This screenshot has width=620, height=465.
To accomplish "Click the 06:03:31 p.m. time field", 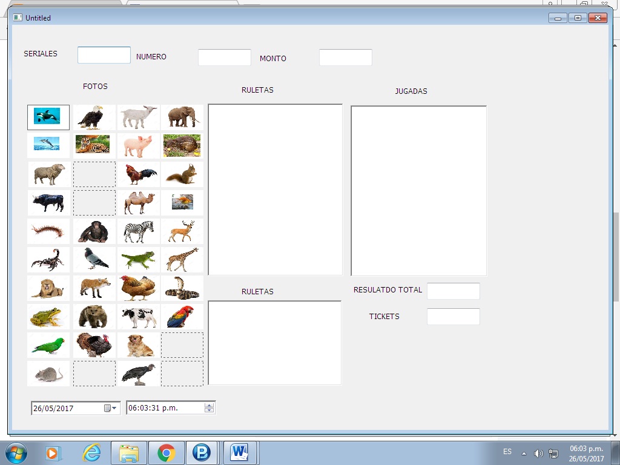I will (x=171, y=407).
